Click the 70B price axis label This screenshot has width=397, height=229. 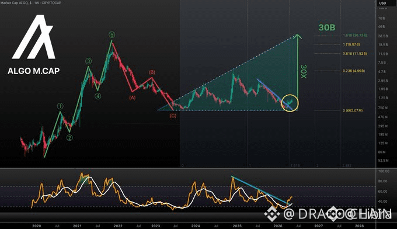(382, 19)
